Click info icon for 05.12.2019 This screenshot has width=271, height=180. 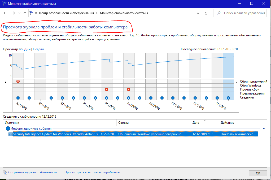click(151, 98)
